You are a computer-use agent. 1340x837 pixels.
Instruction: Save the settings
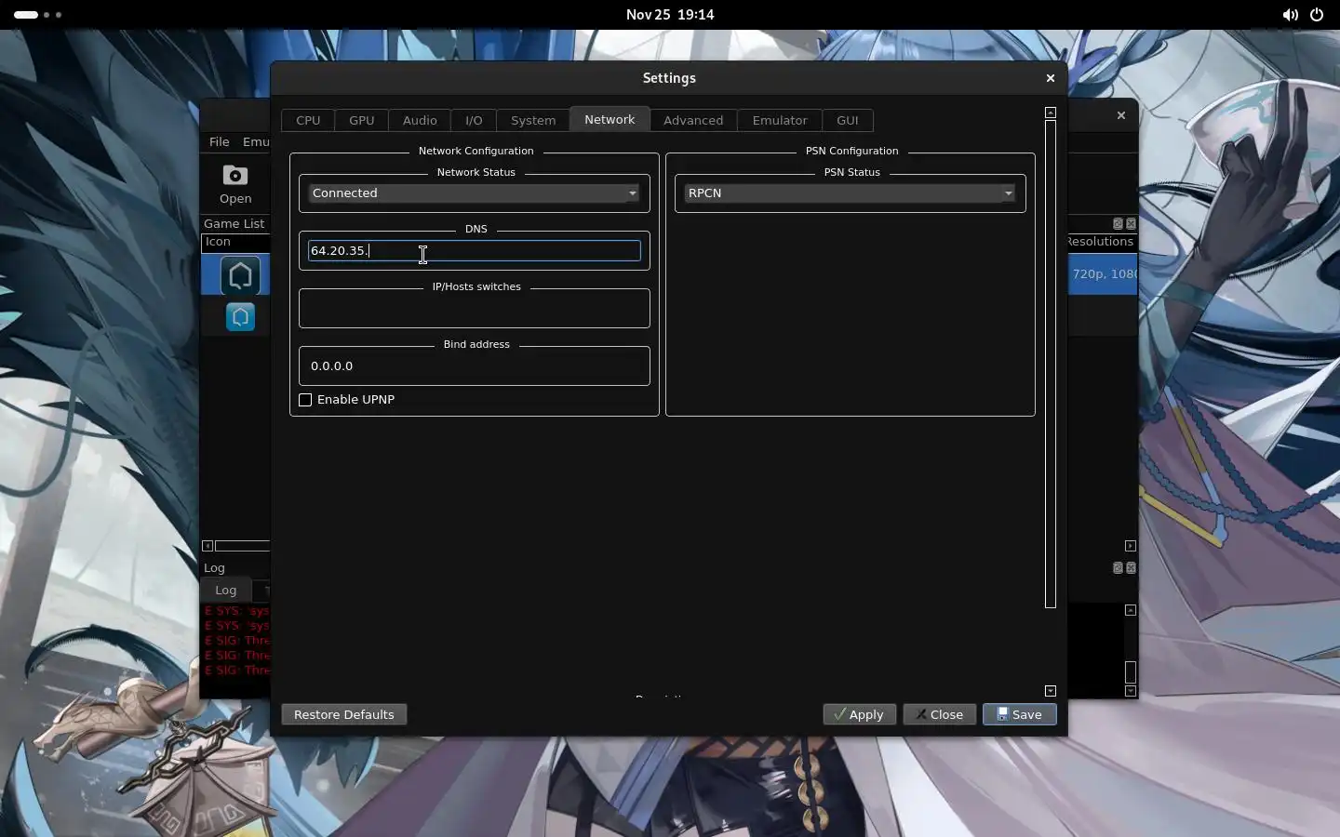(x=1019, y=714)
